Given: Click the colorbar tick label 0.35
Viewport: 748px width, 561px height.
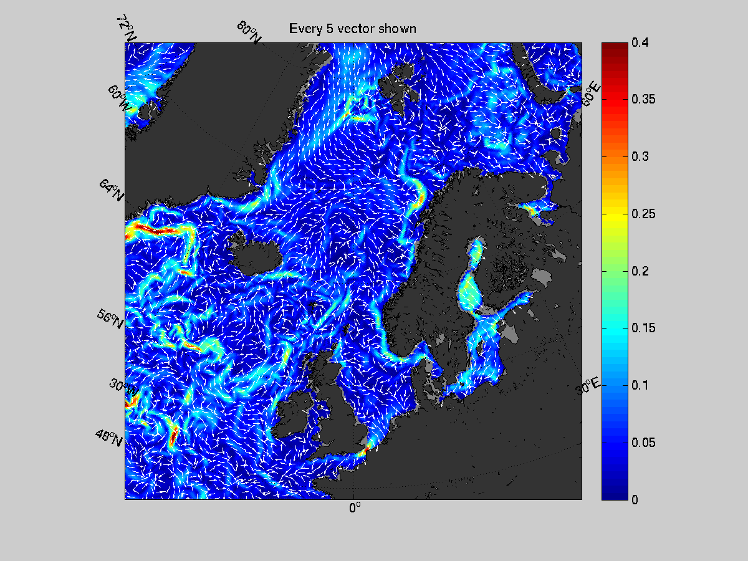Looking at the screenshot, I should (x=643, y=99).
